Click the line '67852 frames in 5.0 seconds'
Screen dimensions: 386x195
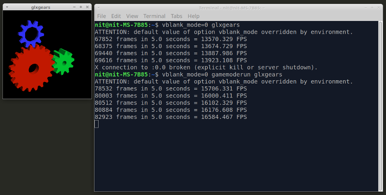pos(171,39)
